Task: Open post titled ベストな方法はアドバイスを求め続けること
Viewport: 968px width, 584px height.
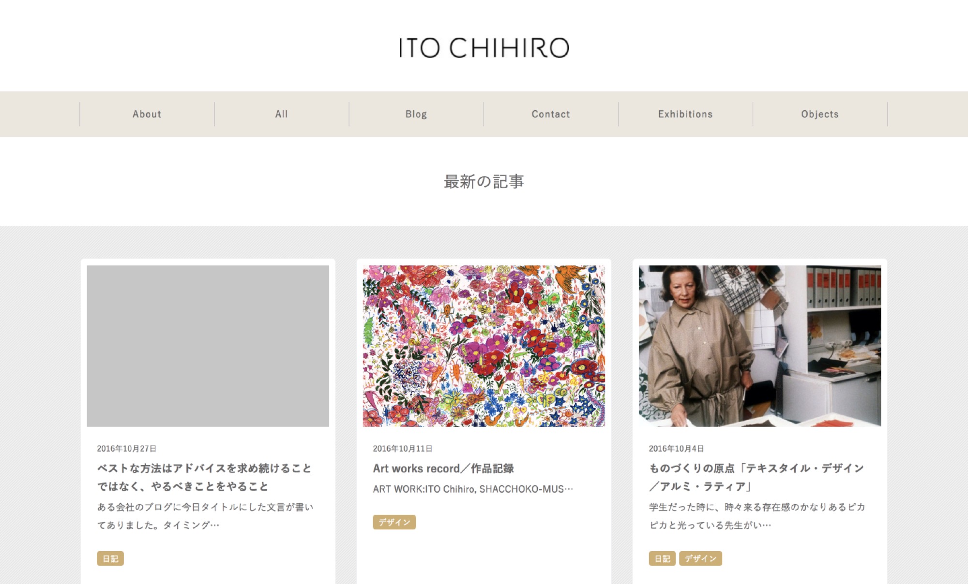Action: tap(204, 477)
